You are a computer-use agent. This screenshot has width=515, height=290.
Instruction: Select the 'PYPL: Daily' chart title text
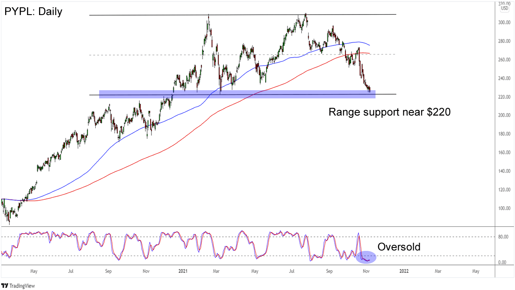click(33, 12)
